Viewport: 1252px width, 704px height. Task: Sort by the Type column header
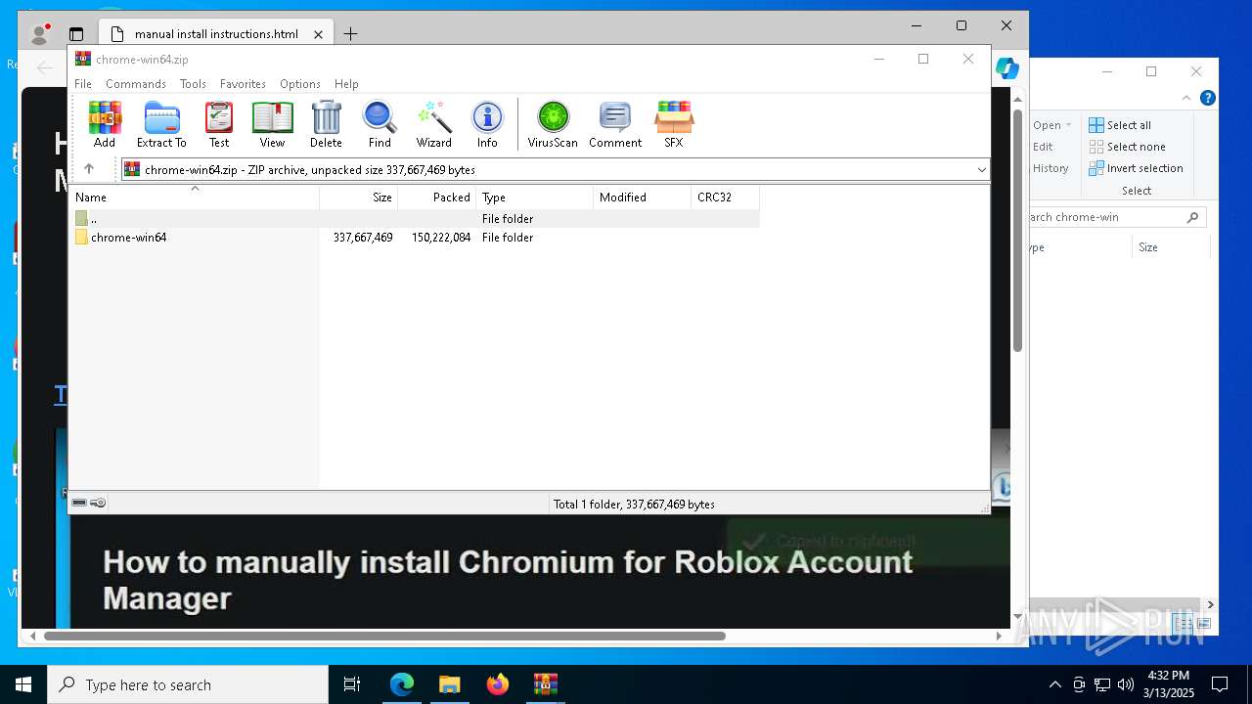(x=535, y=197)
